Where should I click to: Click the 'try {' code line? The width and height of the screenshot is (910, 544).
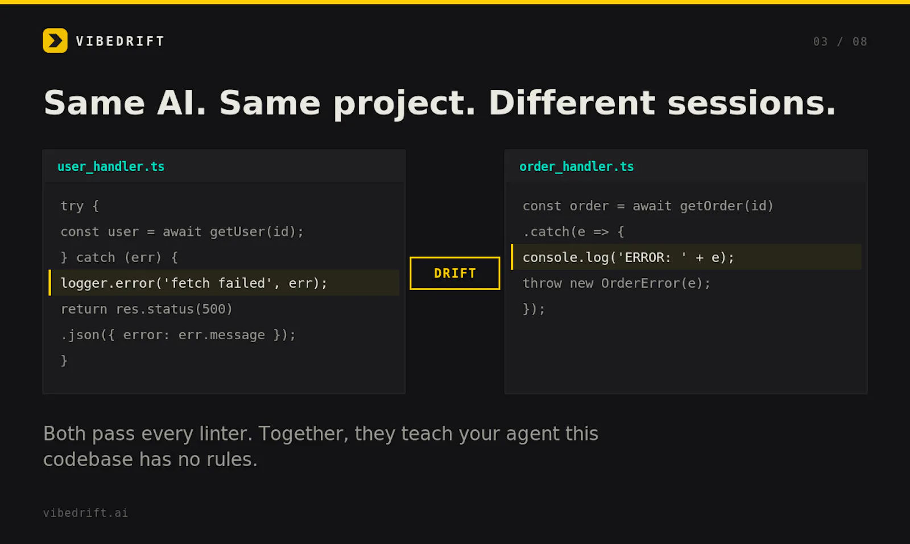coord(80,206)
